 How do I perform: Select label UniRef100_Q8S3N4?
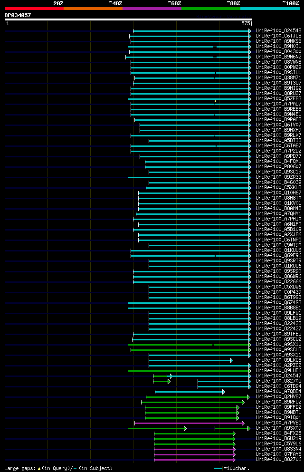[278, 449]
